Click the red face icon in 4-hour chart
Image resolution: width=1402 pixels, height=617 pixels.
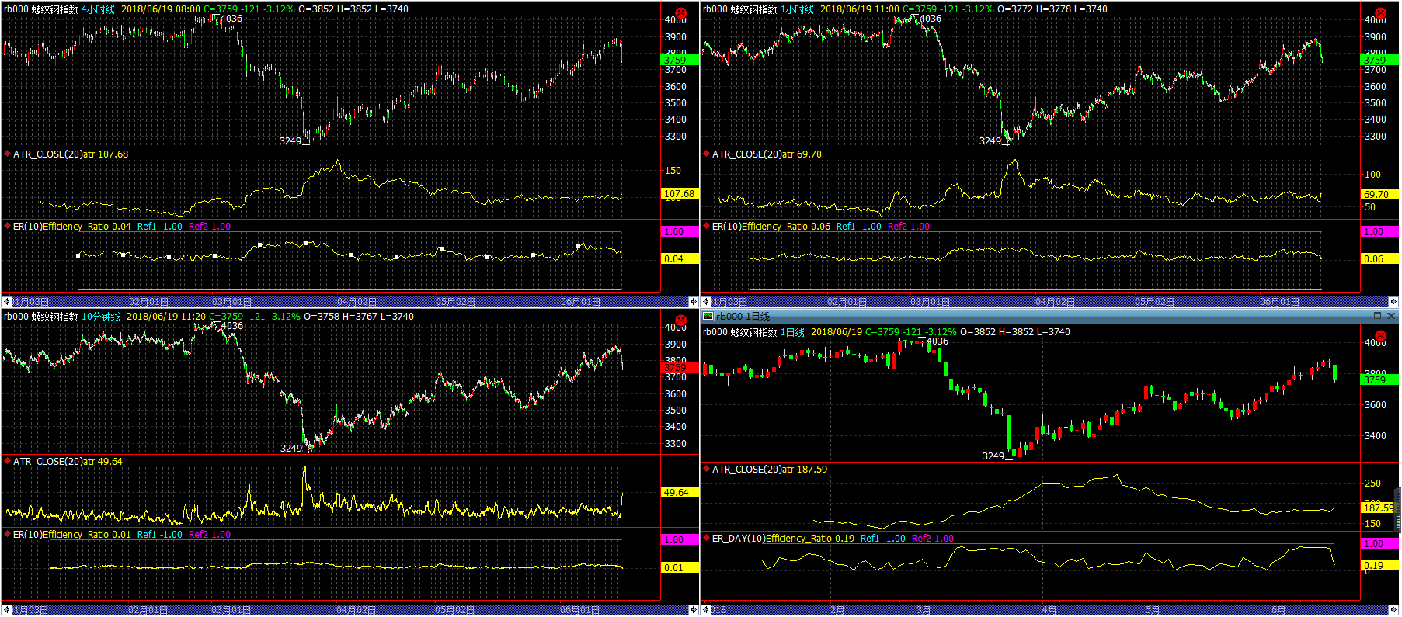pyautogui.click(x=681, y=13)
